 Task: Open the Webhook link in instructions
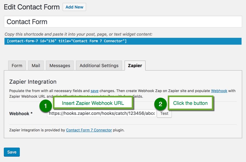pos(219,91)
